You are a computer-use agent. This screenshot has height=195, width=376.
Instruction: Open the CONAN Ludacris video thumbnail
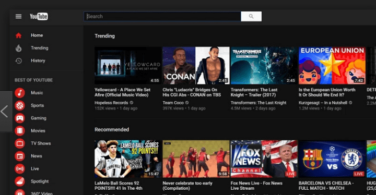pos(196,65)
